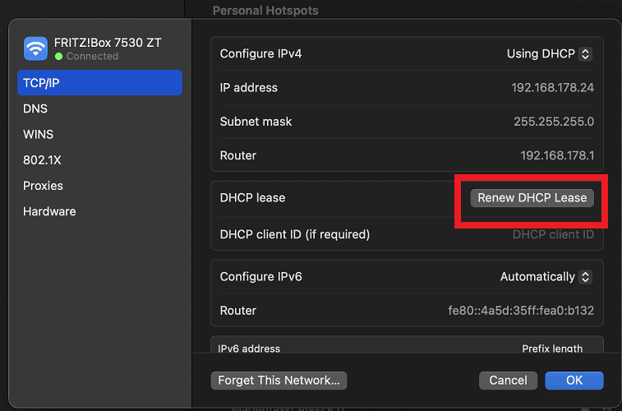This screenshot has width=622, height=411.
Task: Confirm changes with OK button
Action: click(x=574, y=381)
